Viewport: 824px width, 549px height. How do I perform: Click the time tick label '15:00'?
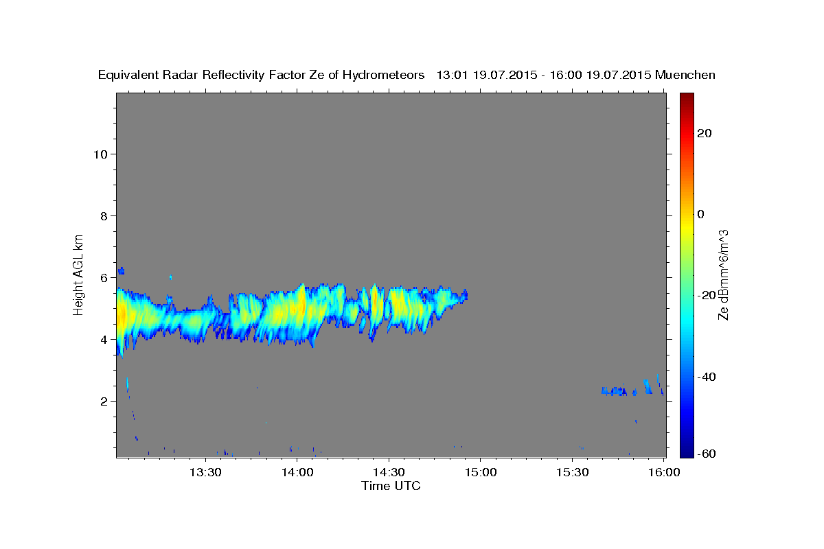tap(480, 472)
